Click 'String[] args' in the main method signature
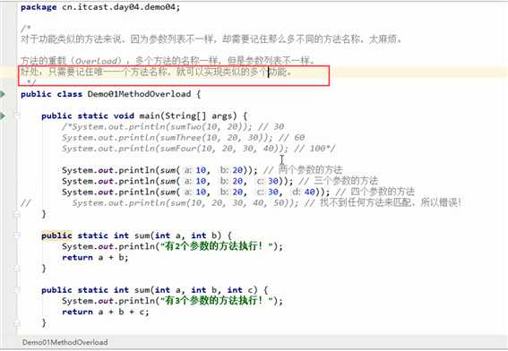Viewport: 508px width, 351px height. (x=199, y=116)
